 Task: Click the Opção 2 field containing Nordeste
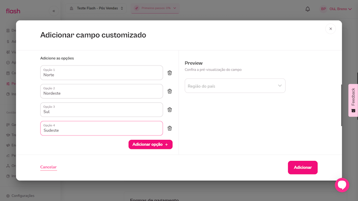(x=101, y=91)
